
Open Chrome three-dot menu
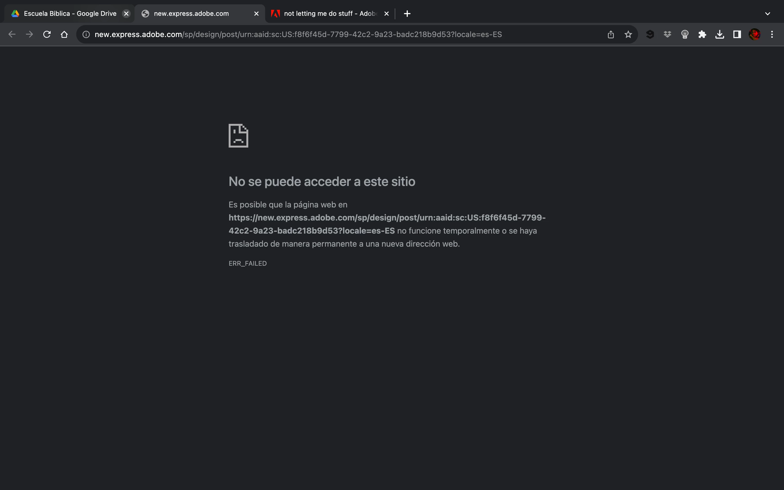[772, 34]
